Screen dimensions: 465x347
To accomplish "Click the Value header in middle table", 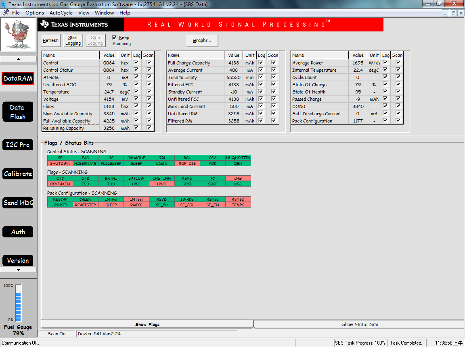I will (x=234, y=55).
